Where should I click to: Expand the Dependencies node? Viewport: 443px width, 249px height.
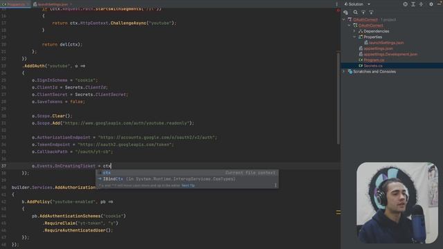(354, 31)
